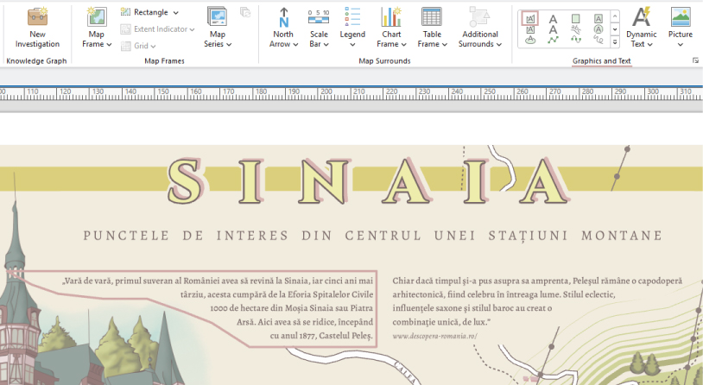
Task: Open the Graphics and Text dialog launcher
Action: pyautogui.click(x=695, y=61)
